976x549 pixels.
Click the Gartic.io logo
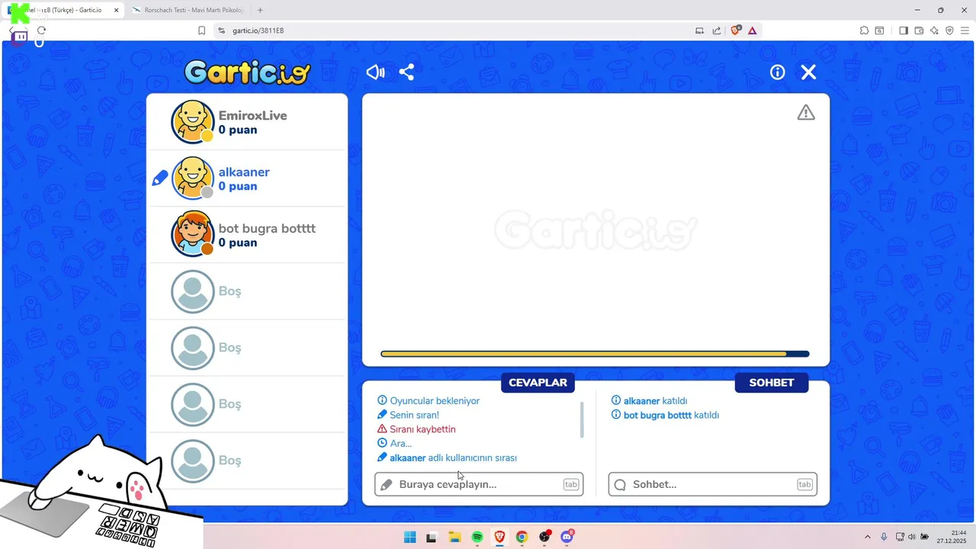(248, 72)
